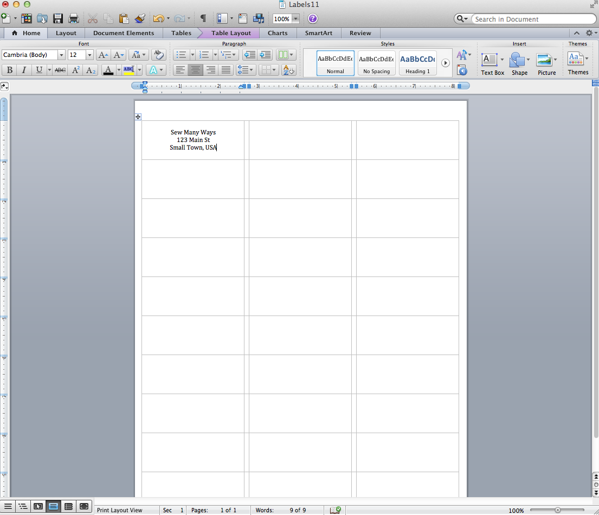599x515 pixels.
Task: Toggle Italic formatting
Action: pos(24,70)
